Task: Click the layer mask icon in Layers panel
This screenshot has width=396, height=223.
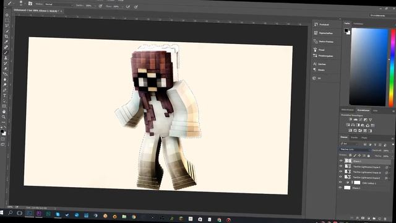Action: coord(363,218)
